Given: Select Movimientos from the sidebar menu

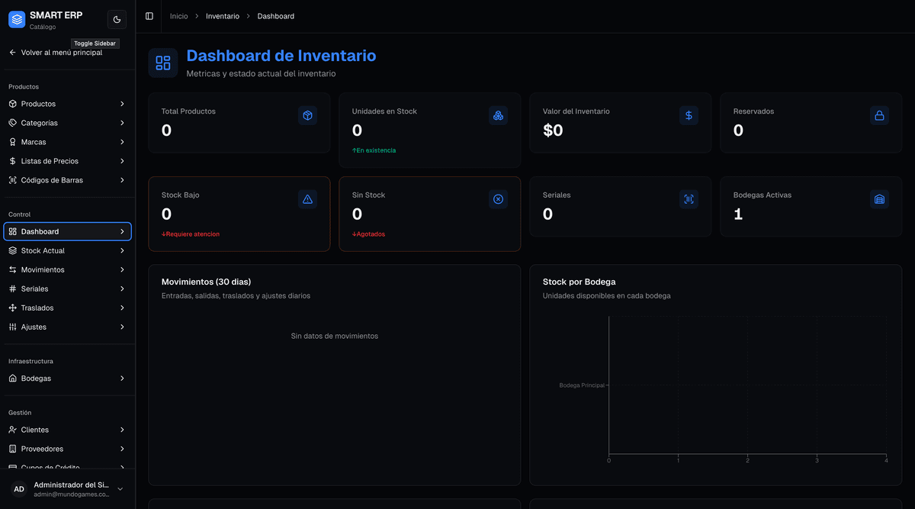Looking at the screenshot, I should [x=43, y=269].
